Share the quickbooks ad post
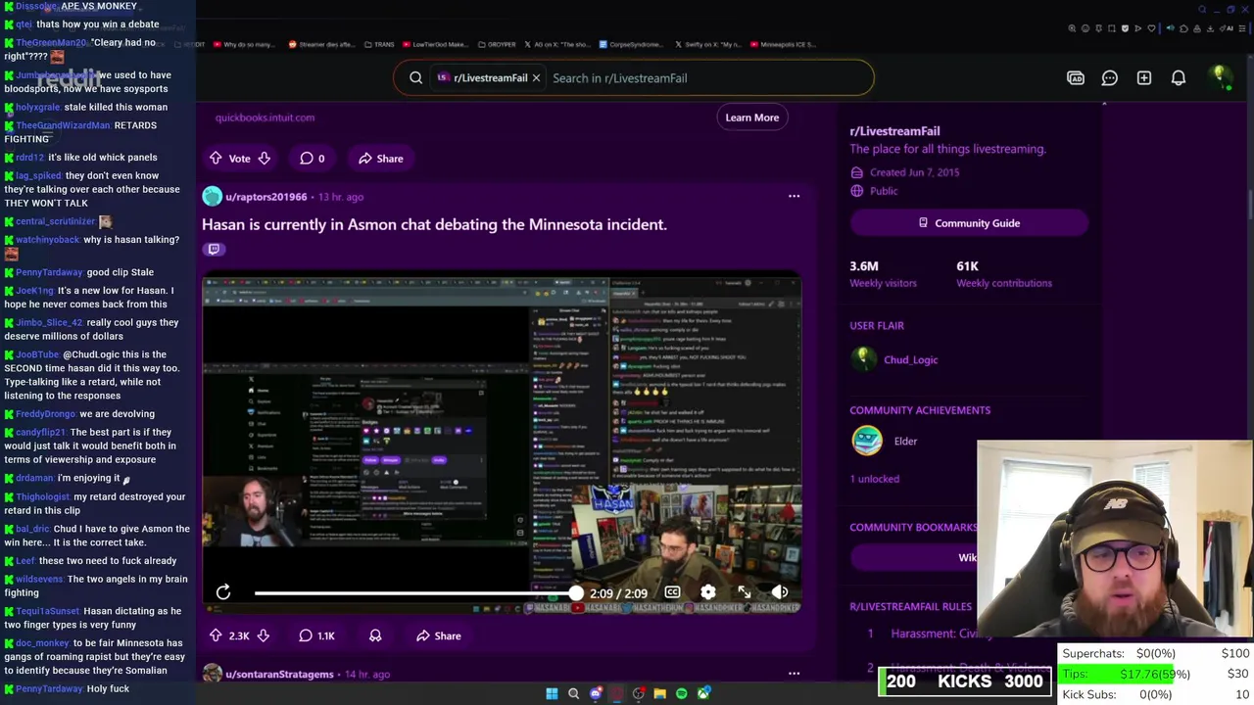This screenshot has height=705, width=1254. click(380, 158)
